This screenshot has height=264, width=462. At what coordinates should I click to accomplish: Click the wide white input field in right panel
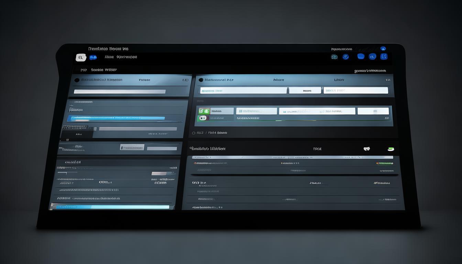(243, 90)
